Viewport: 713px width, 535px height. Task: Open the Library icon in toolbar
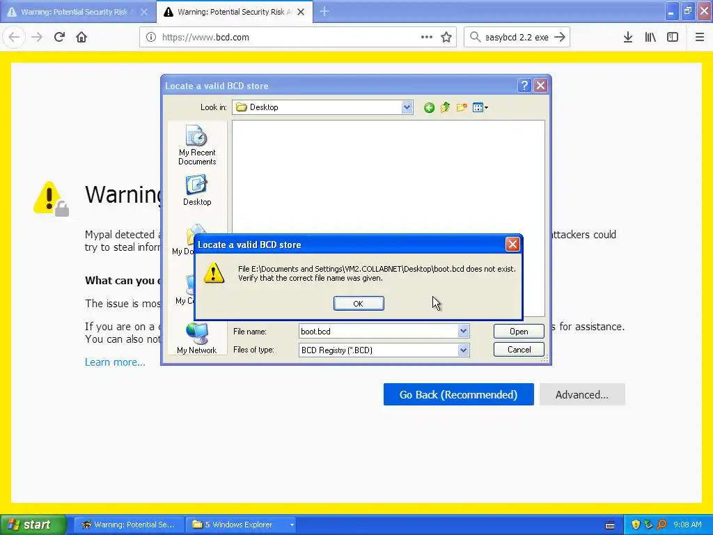point(650,38)
